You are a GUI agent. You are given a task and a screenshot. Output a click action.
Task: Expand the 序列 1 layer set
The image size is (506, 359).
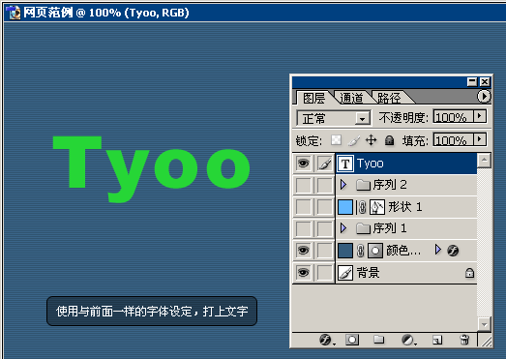[x=343, y=228]
